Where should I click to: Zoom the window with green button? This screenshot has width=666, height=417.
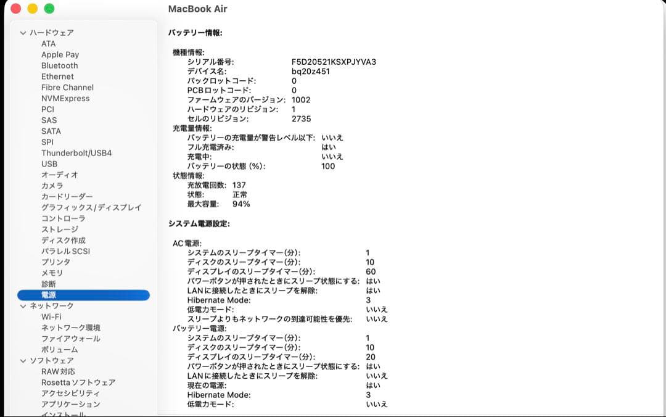pyautogui.click(x=49, y=9)
